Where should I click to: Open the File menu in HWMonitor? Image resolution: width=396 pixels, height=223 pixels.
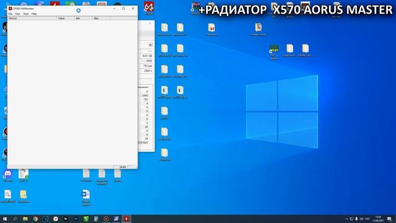coord(11,14)
